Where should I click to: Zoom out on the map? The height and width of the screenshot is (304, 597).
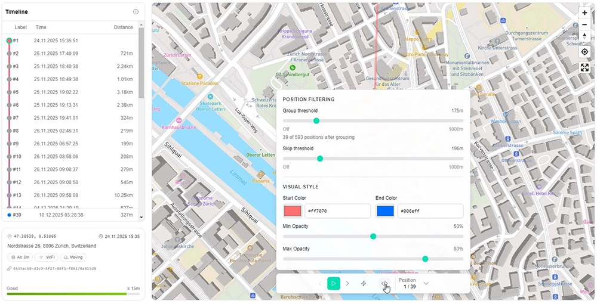pos(584,24)
